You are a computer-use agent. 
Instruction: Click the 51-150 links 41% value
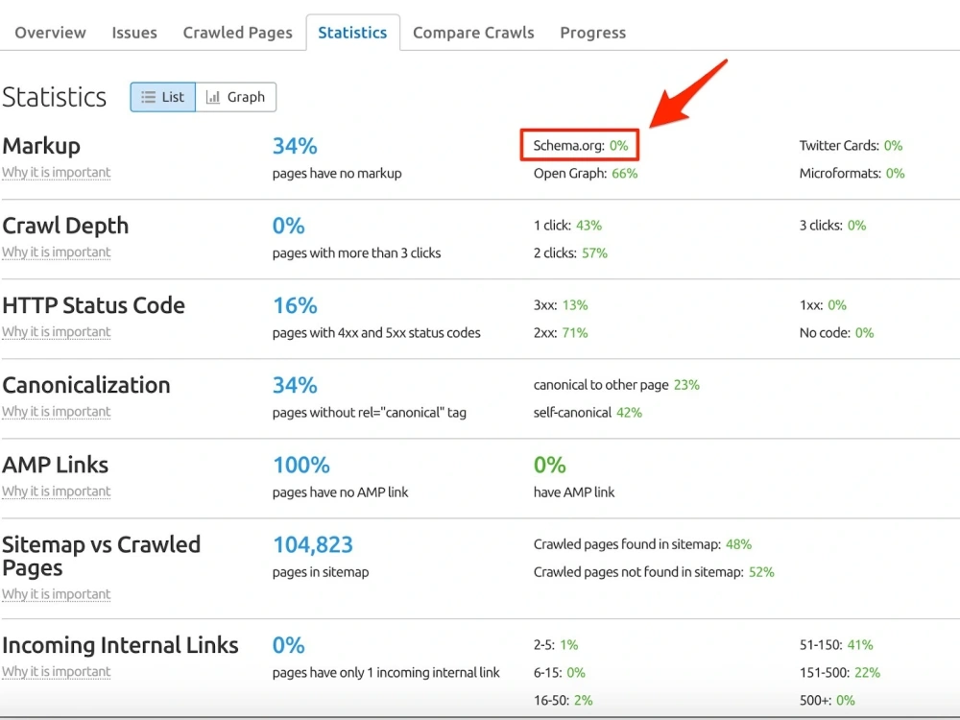[860, 645]
